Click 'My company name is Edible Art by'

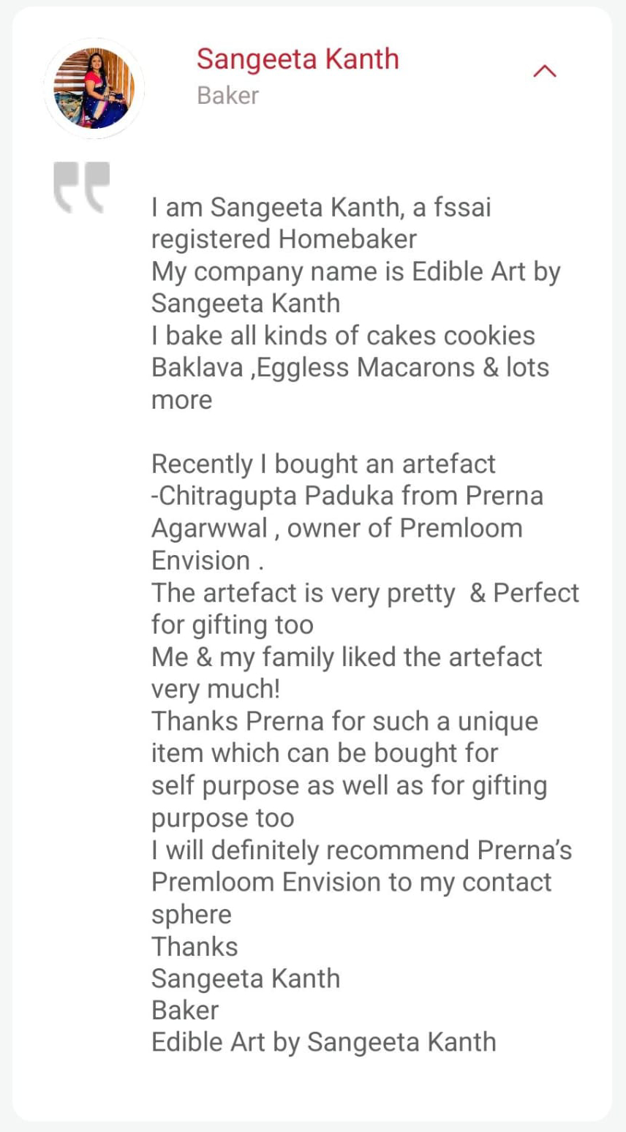click(355, 271)
